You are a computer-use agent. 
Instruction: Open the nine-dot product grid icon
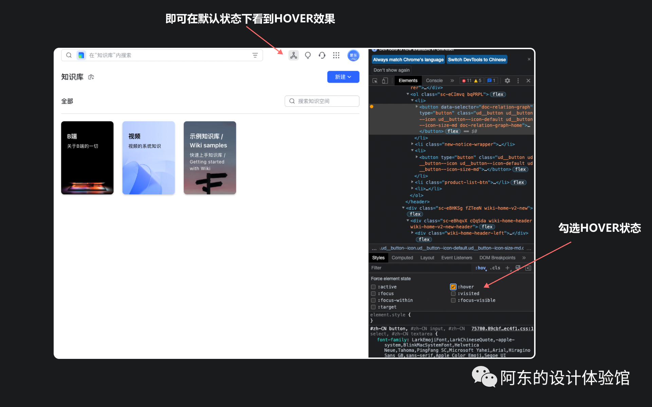(336, 55)
